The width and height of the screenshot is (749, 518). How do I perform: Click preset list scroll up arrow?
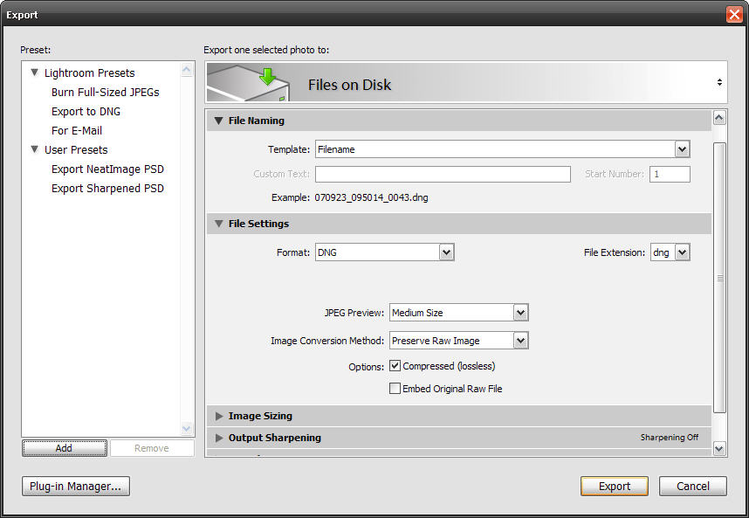click(186, 70)
